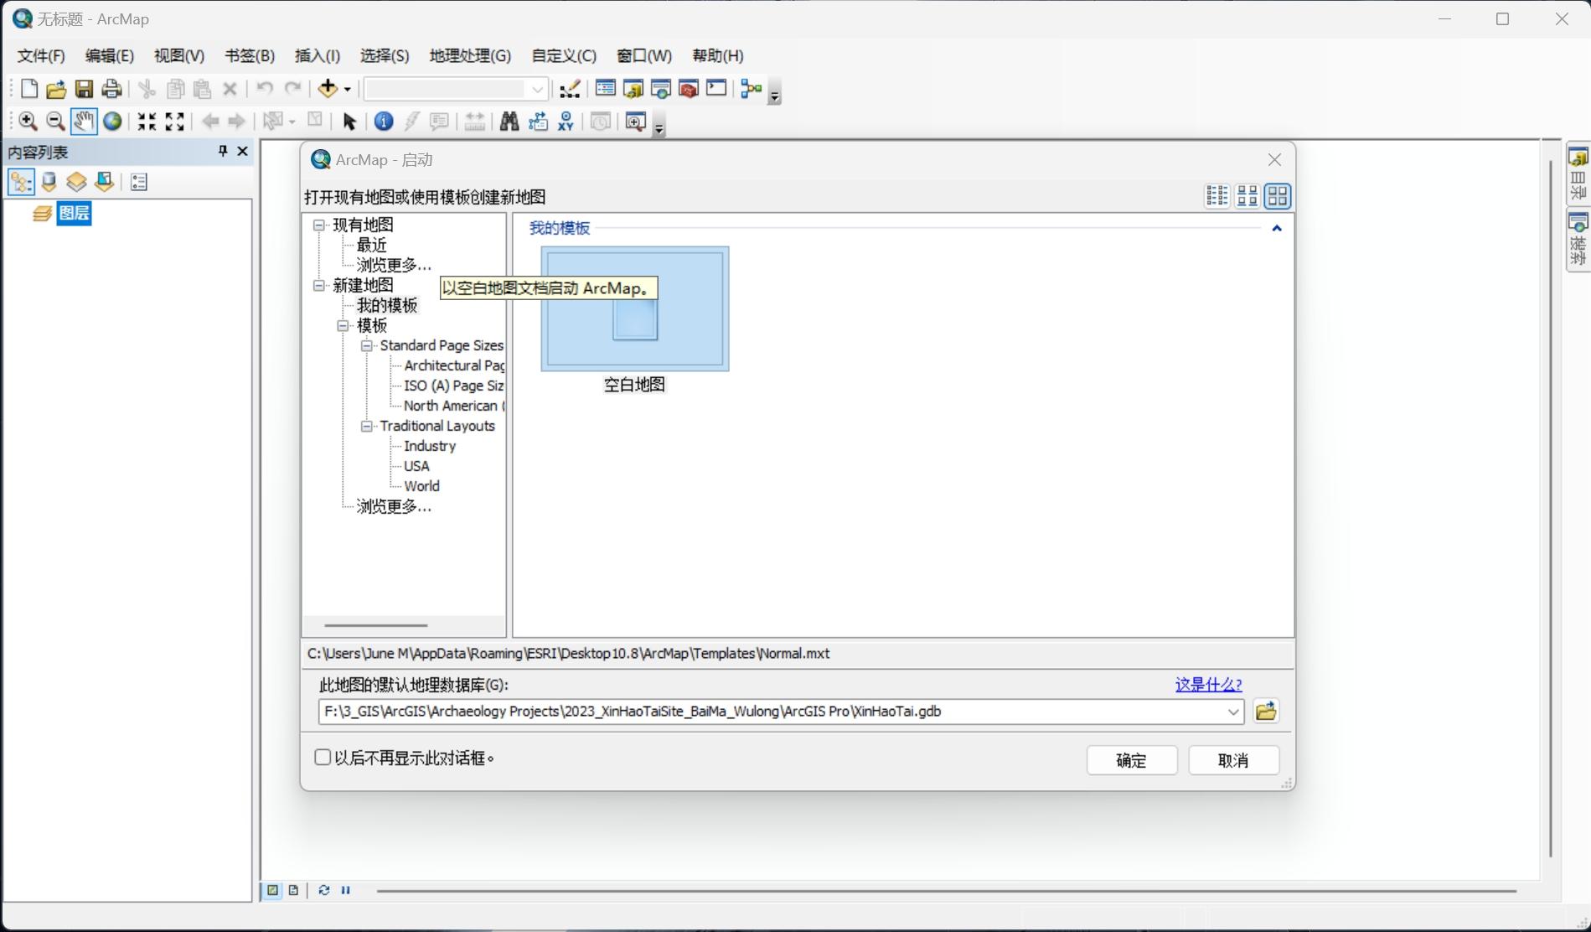The width and height of the screenshot is (1591, 932).
Task: Click the Fixed Zoom Out icon
Action: [x=174, y=122]
